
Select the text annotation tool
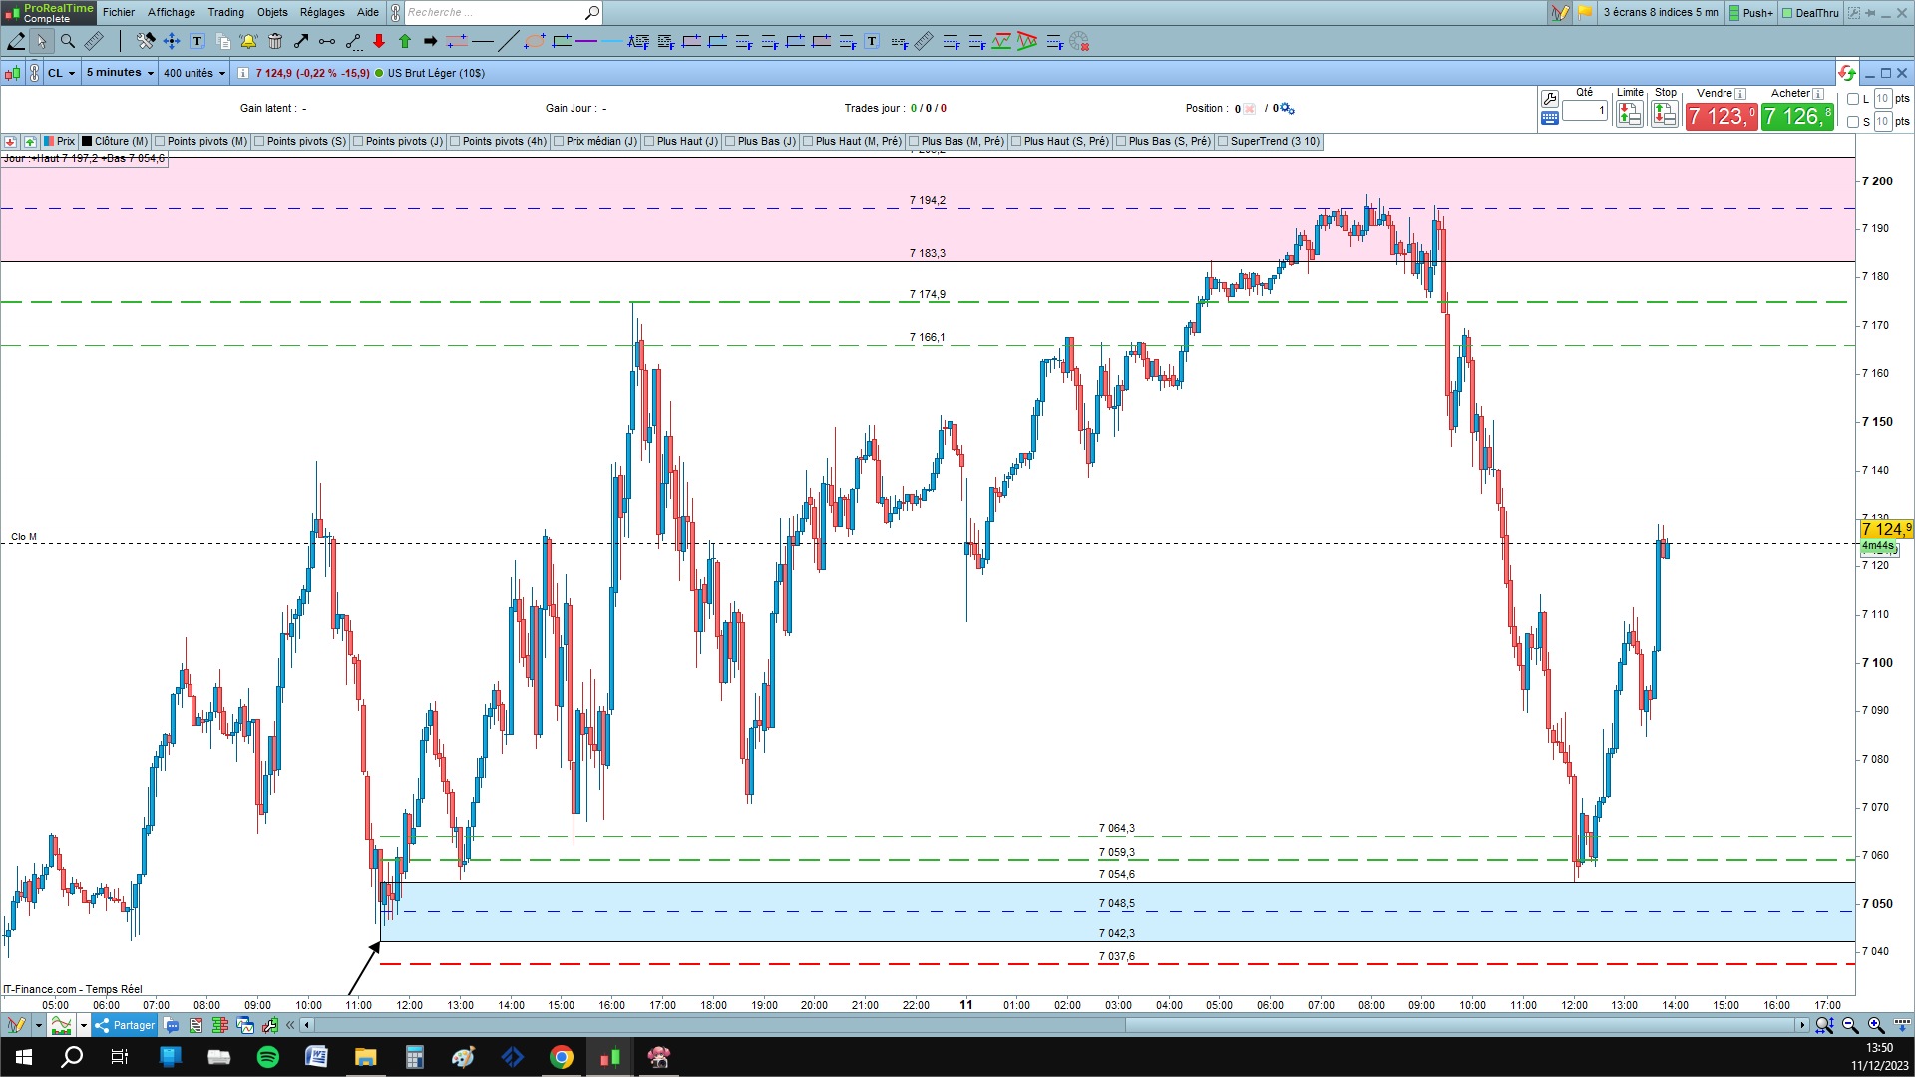tap(197, 41)
